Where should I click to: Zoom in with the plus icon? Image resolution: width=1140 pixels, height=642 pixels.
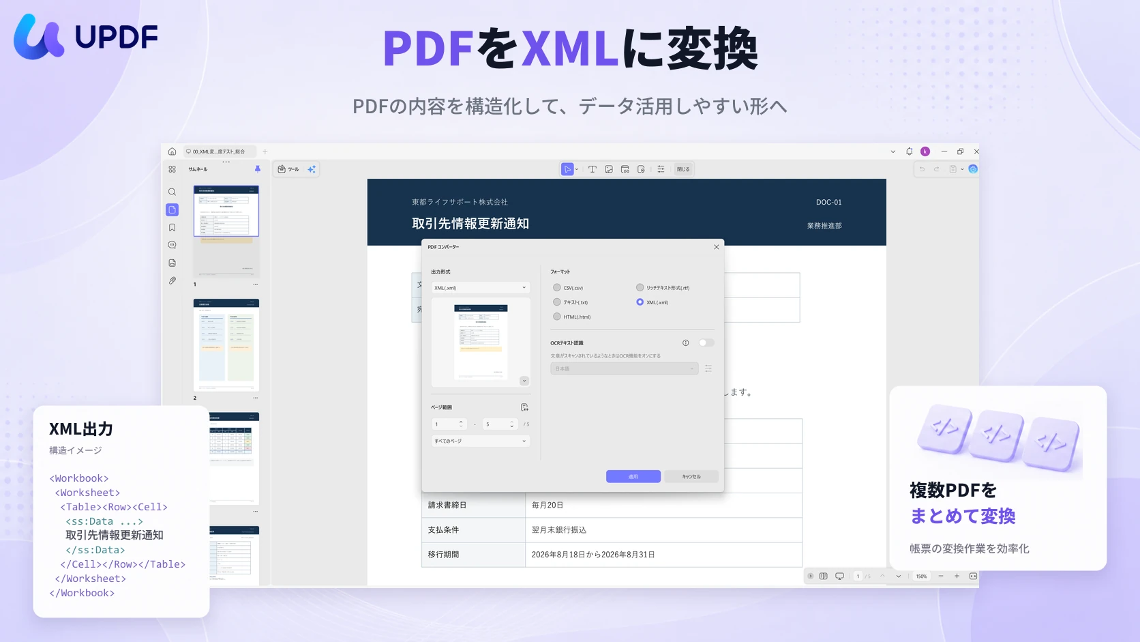tap(957, 577)
